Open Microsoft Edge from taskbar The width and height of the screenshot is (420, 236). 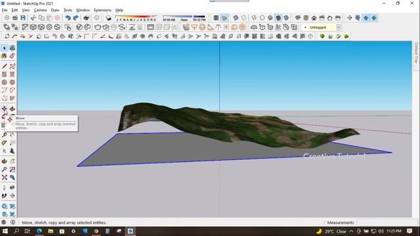tap(39, 231)
